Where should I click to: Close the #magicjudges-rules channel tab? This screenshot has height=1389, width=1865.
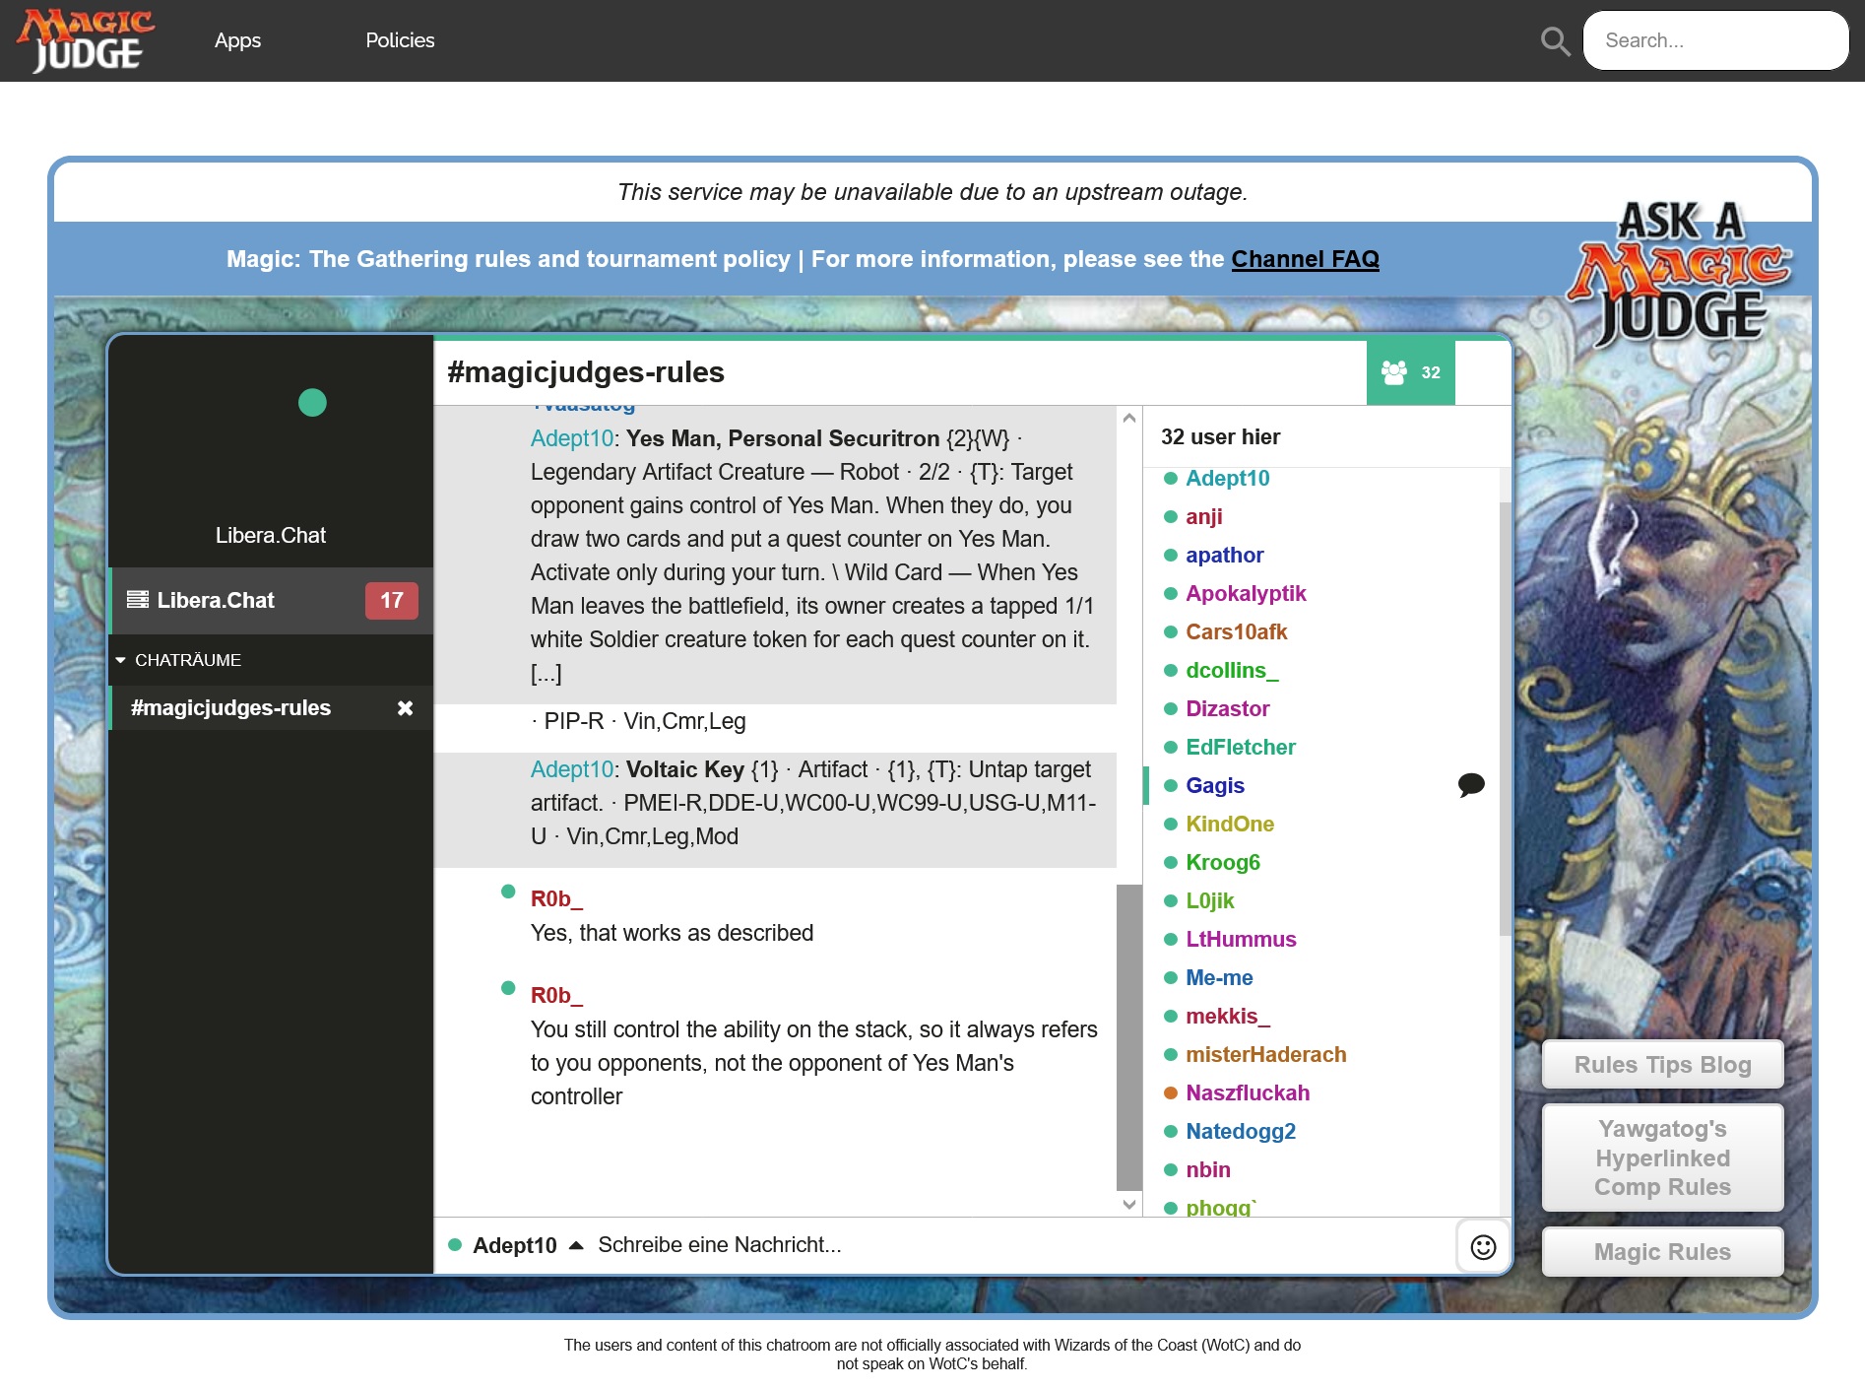405,708
